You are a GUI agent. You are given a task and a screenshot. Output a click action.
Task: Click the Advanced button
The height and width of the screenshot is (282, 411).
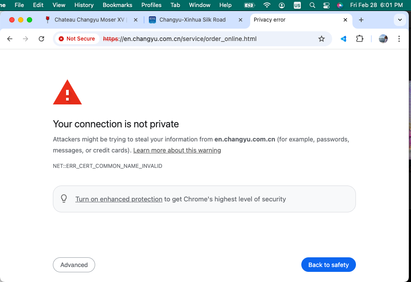click(74, 265)
